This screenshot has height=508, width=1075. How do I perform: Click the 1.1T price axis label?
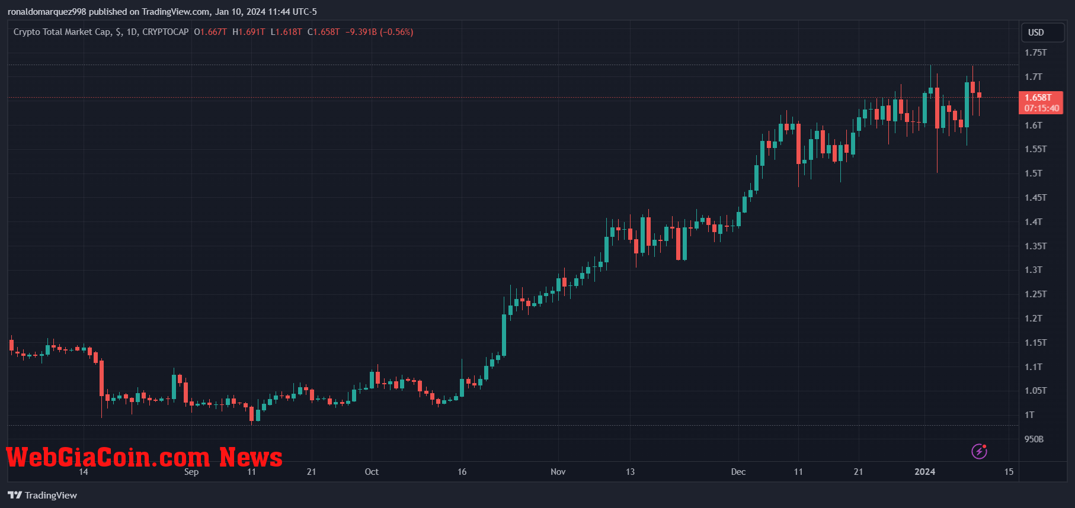tap(1034, 367)
